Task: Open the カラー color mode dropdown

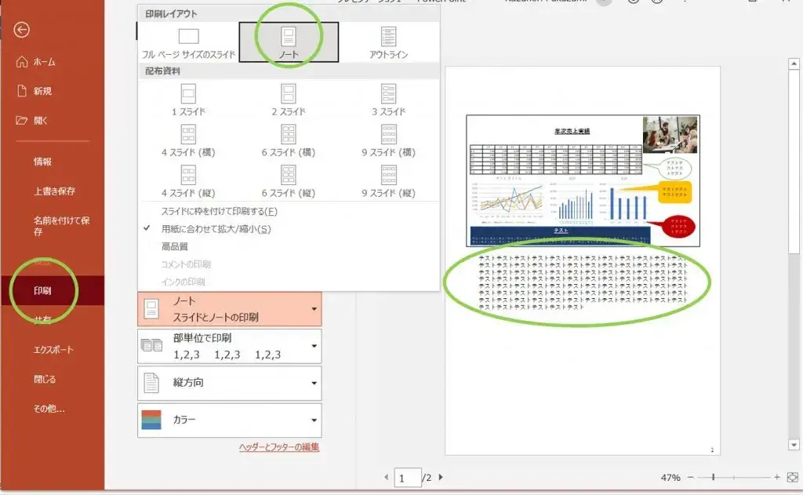Action: (x=230, y=420)
